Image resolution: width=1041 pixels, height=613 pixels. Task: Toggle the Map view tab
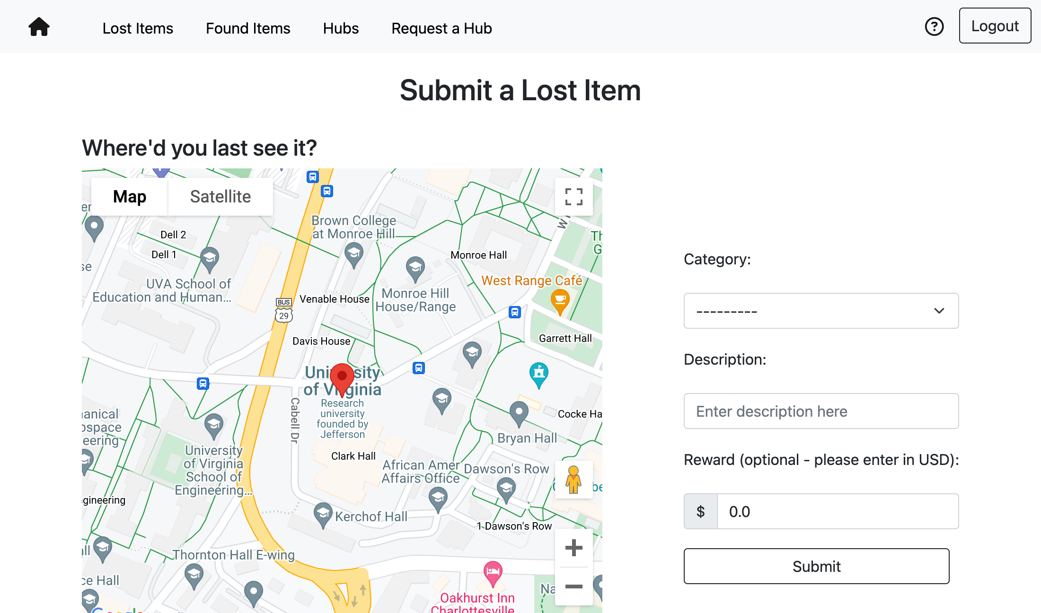click(x=130, y=195)
